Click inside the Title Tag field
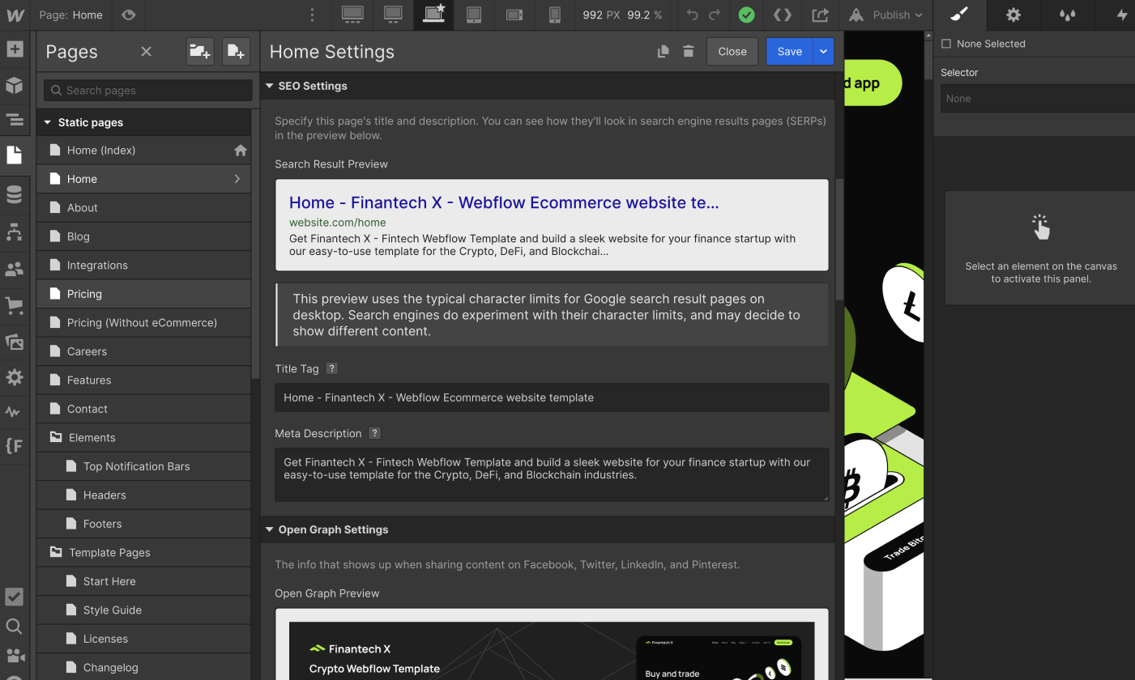Viewport: 1135px width, 680px height. click(551, 397)
